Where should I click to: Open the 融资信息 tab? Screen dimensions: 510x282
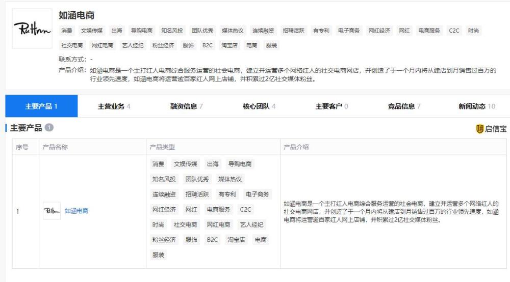tap(186, 106)
